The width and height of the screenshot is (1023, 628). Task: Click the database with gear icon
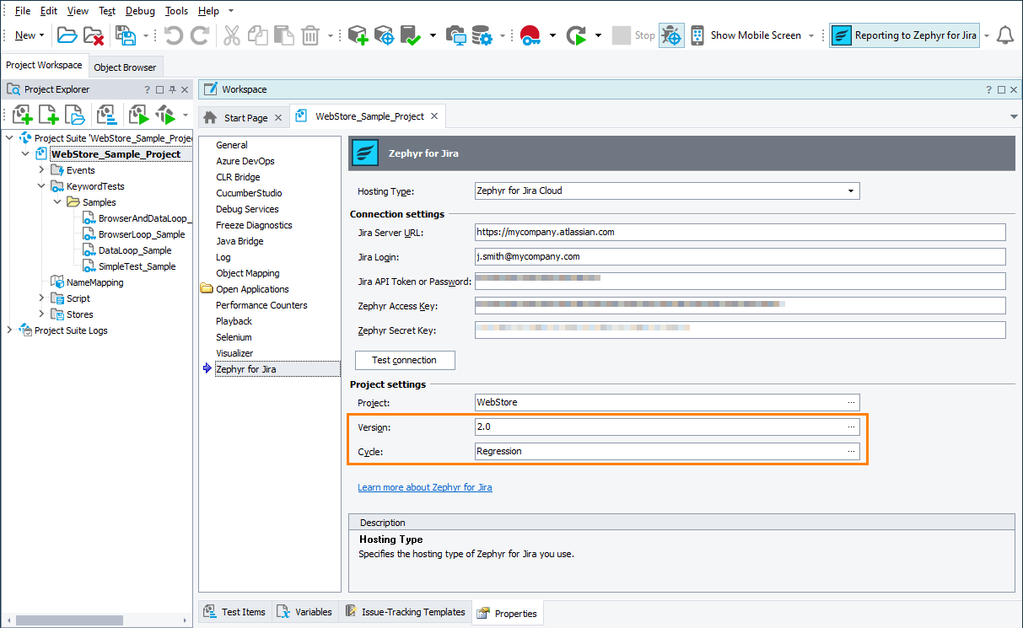point(482,35)
